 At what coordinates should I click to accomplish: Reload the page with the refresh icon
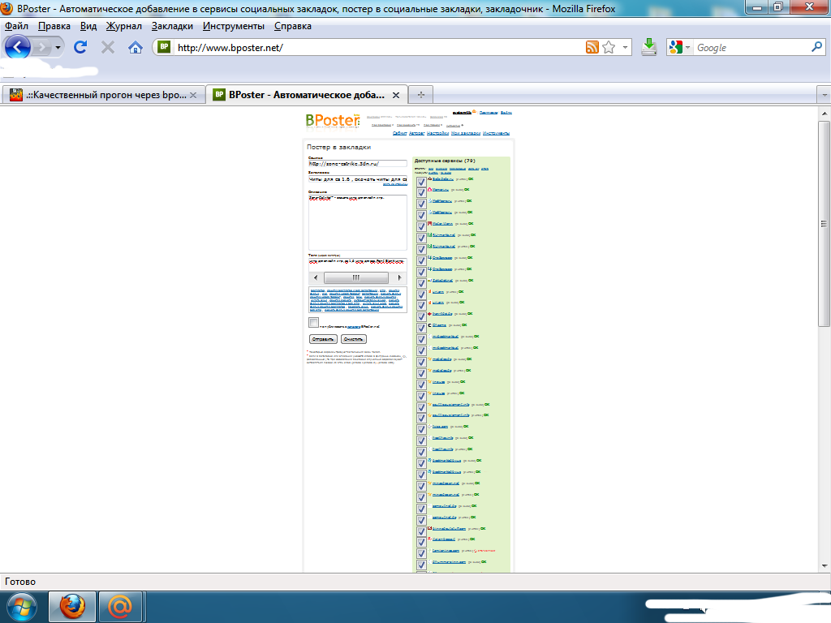80,48
